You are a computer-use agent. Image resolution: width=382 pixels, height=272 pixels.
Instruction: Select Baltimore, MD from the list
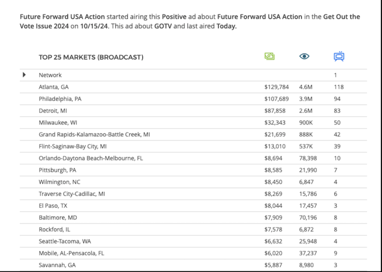coord(58,217)
